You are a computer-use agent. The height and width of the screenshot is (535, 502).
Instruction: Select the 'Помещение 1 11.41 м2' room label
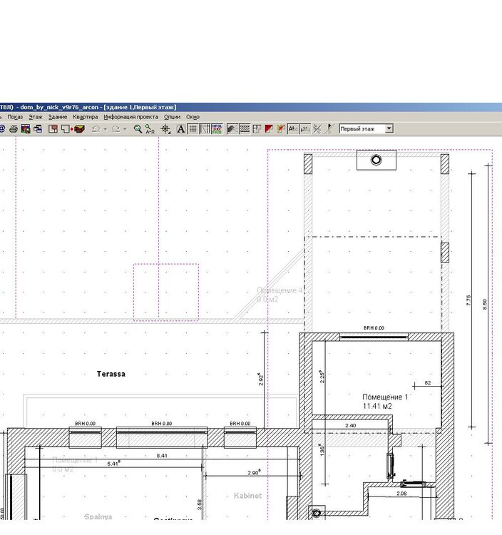coord(385,402)
